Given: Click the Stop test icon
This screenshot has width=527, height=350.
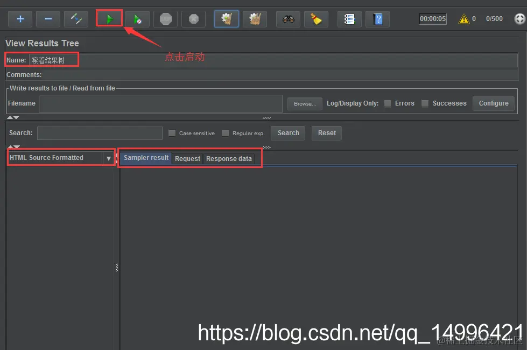Looking at the screenshot, I should pyautogui.click(x=165, y=19).
